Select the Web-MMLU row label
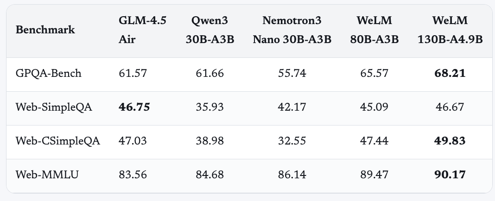Image resolution: width=495 pixels, height=201 pixels. tap(47, 174)
